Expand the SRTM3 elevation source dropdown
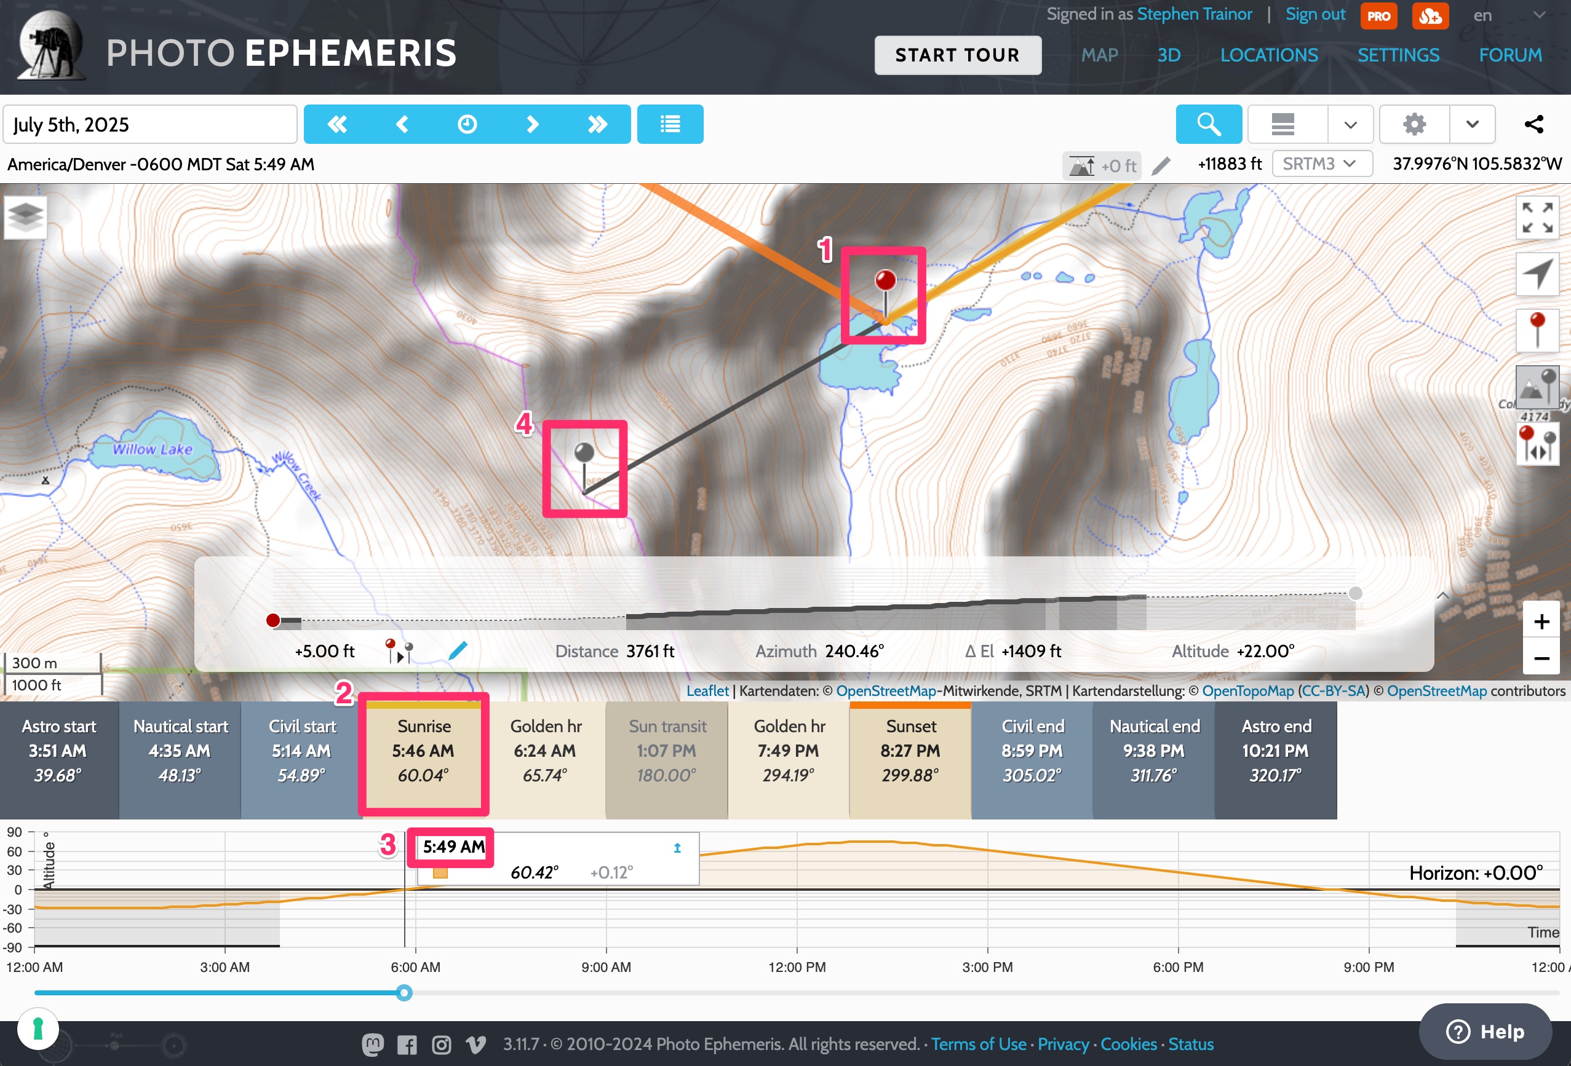Viewport: 1571px width, 1066px height. tap(1321, 164)
